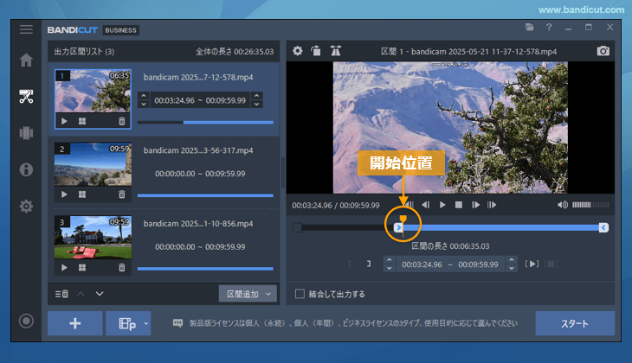
Task: Click the end marker on the timeline
Action: pos(603,227)
